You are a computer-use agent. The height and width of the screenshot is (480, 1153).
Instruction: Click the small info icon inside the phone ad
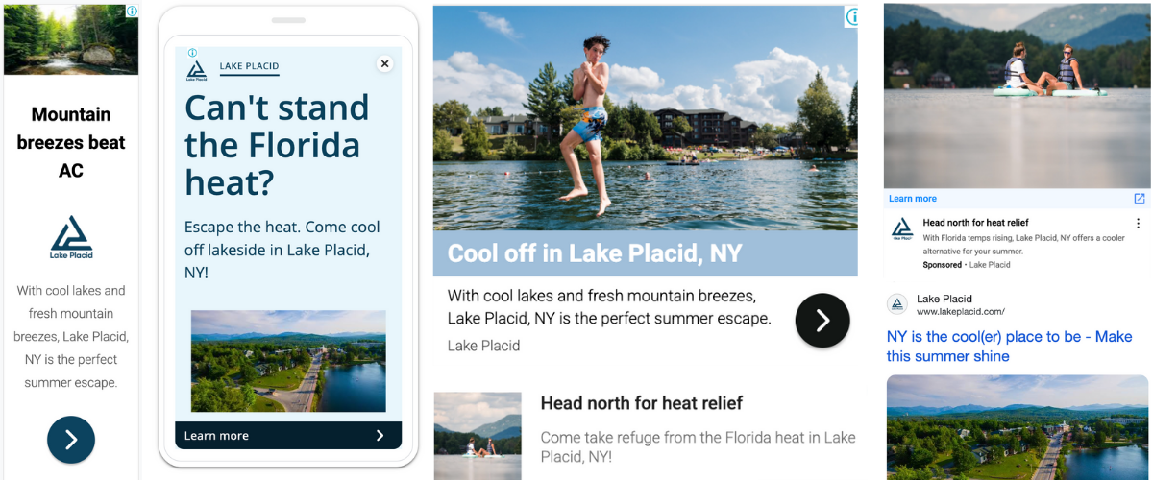pyautogui.click(x=192, y=53)
